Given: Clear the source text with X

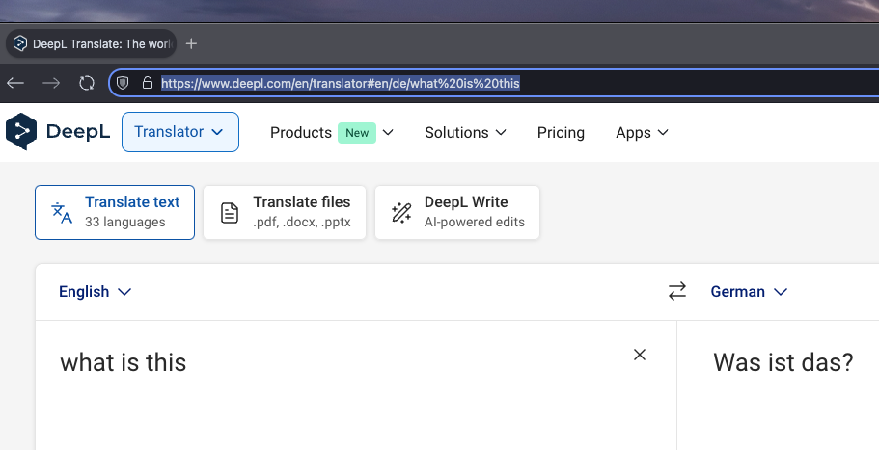Looking at the screenshot, I should point(639,355).
